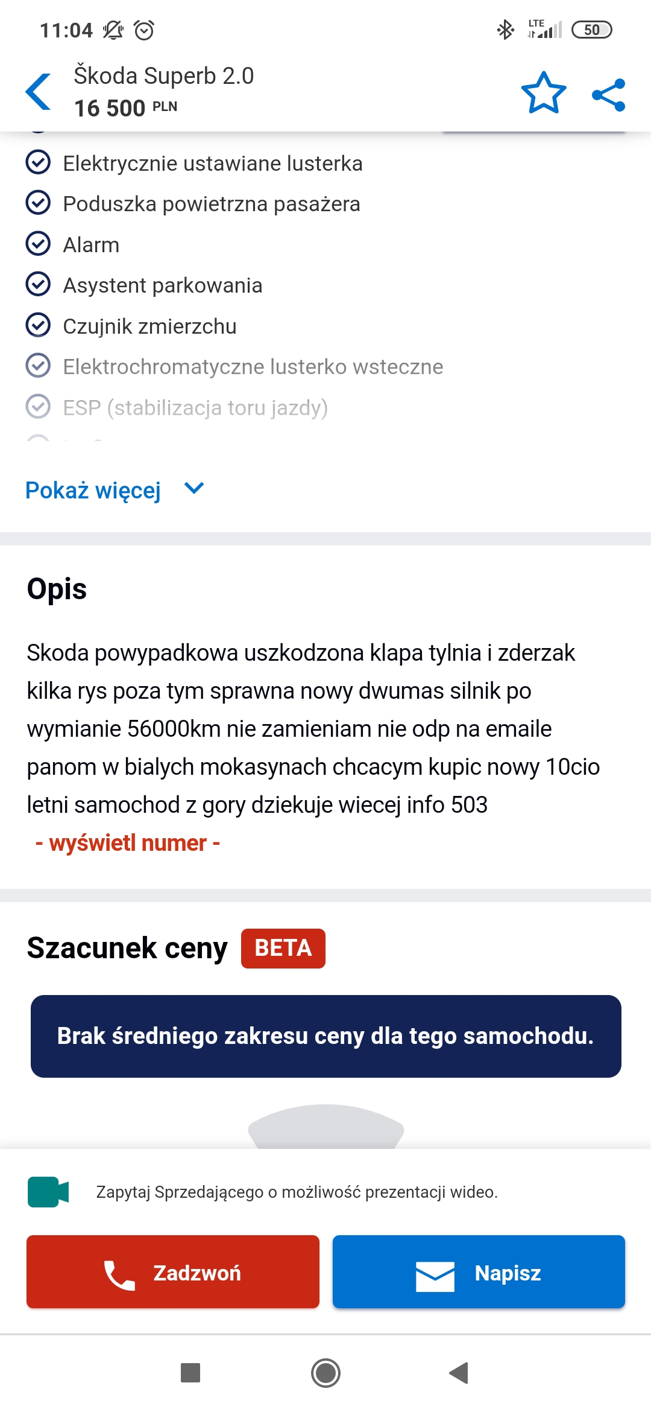This screenshot has height=1412, width=651.
Task: Tap check mark beside Czujnik zmierzchu
Action: pos(38,325)
